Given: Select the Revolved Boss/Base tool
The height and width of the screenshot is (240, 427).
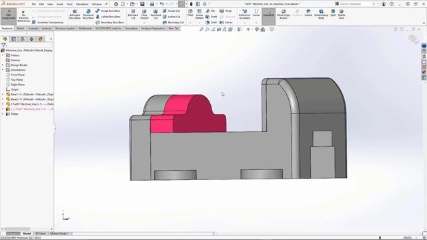Looking at the screenshot, I should pyautogui.click(x=88, y=14).
